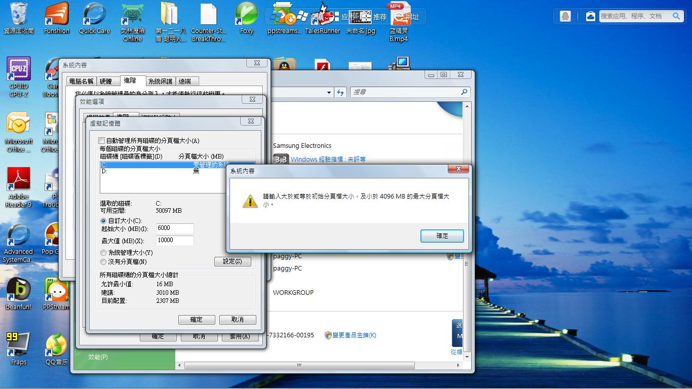Screen dimensions: 692x389
Task: Select the 未命名.jpg image file icon
Action: pos(361,18)
